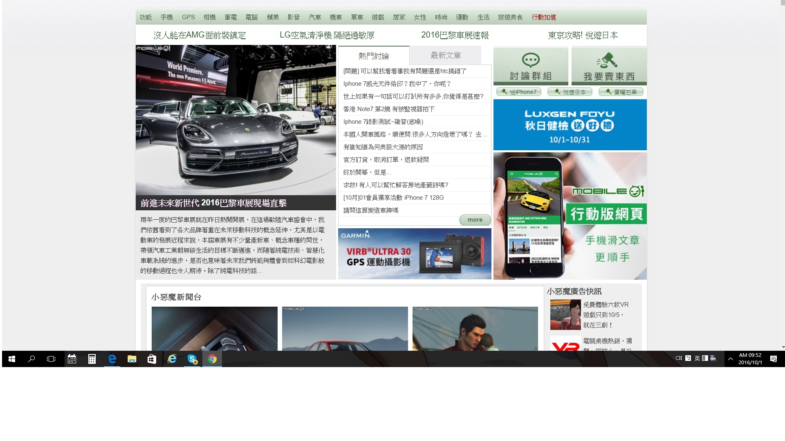Open Task View from the taskbar
This screenshot has height=441, width=785.
(x=51, y=359)
